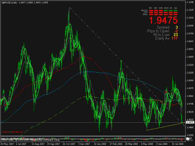The width and height of the screenshot is (195, 146).
Task: Click the 13 Aug 2007 date label
Action: point(38,144)
